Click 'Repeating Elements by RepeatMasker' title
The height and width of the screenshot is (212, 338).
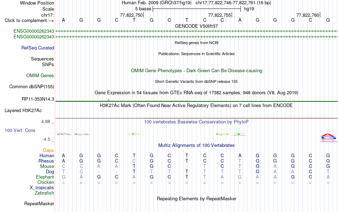[196, 198]
